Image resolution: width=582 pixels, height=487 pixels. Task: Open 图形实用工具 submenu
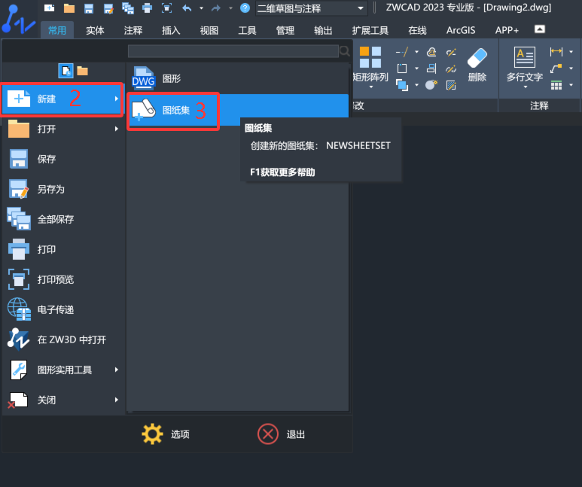(62, 370)
